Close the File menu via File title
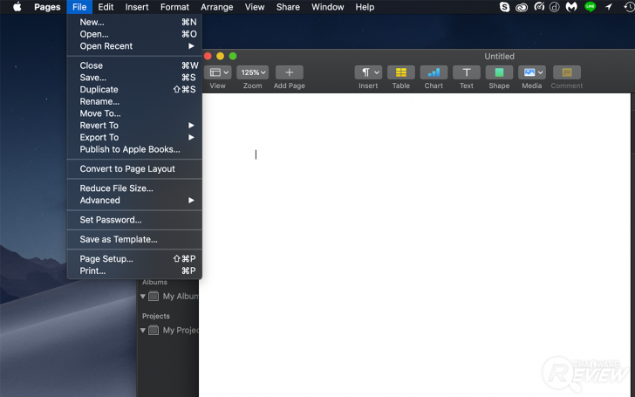 [79, 7]
